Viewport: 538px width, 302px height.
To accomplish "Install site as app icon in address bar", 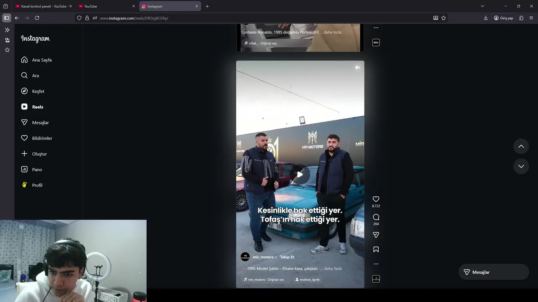I will coord(435,18).
